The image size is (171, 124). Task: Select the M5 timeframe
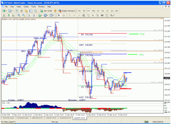pos(84,11)
